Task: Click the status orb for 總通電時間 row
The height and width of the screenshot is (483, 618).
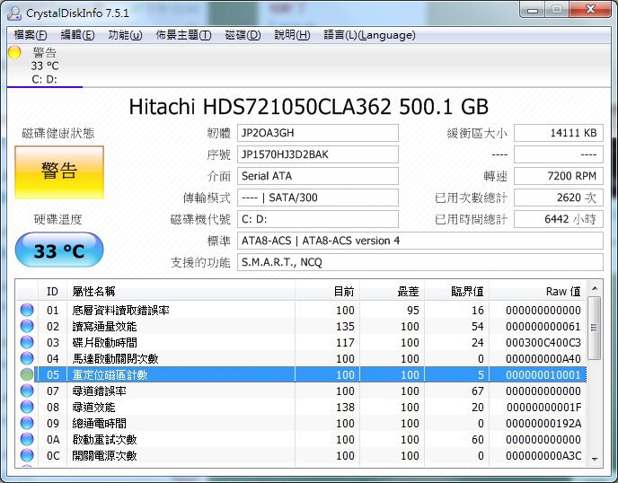Action: (x=27, y=423)
